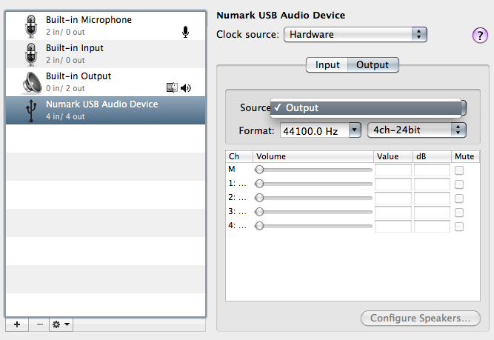
Task: Remove selected device with minus button
Action: pos(39,324)
